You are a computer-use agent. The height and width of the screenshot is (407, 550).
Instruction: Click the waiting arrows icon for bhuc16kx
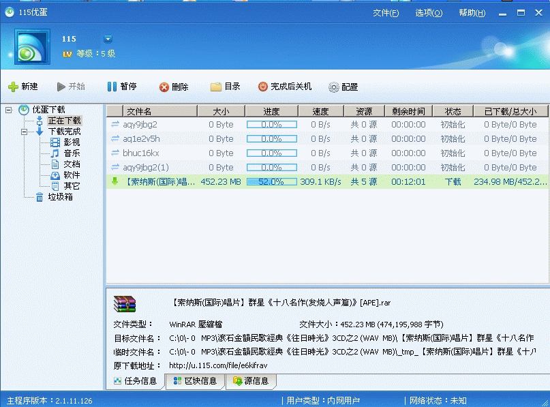[x=115, y=153]
